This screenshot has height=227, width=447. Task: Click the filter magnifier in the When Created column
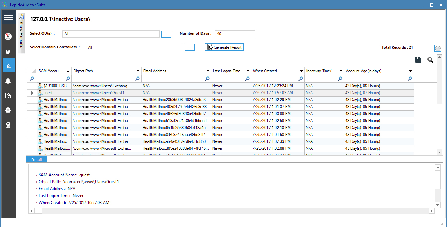pos(301,79)
